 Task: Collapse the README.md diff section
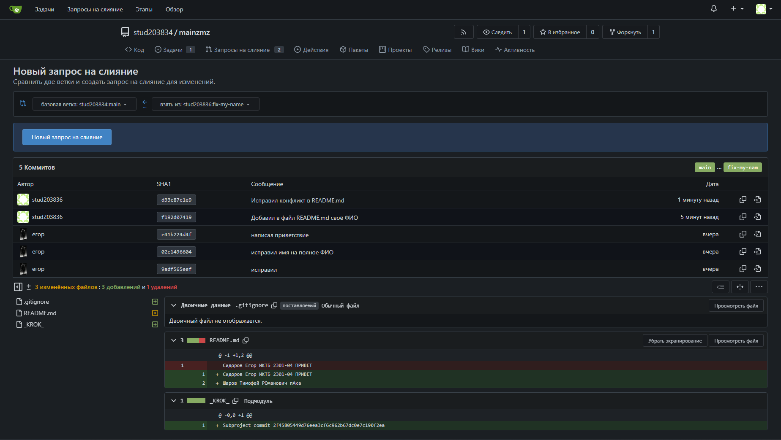coord(173,340)
